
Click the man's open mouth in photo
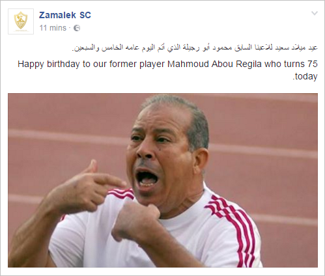(x=147, y=178)
